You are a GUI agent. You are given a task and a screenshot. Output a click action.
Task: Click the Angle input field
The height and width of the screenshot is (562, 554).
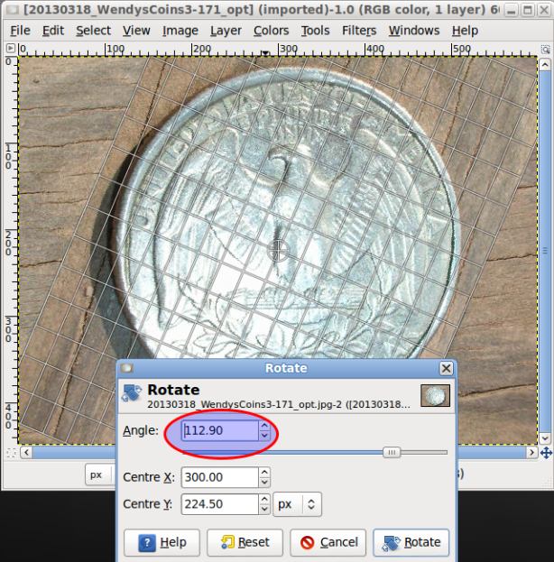point(220,430)
